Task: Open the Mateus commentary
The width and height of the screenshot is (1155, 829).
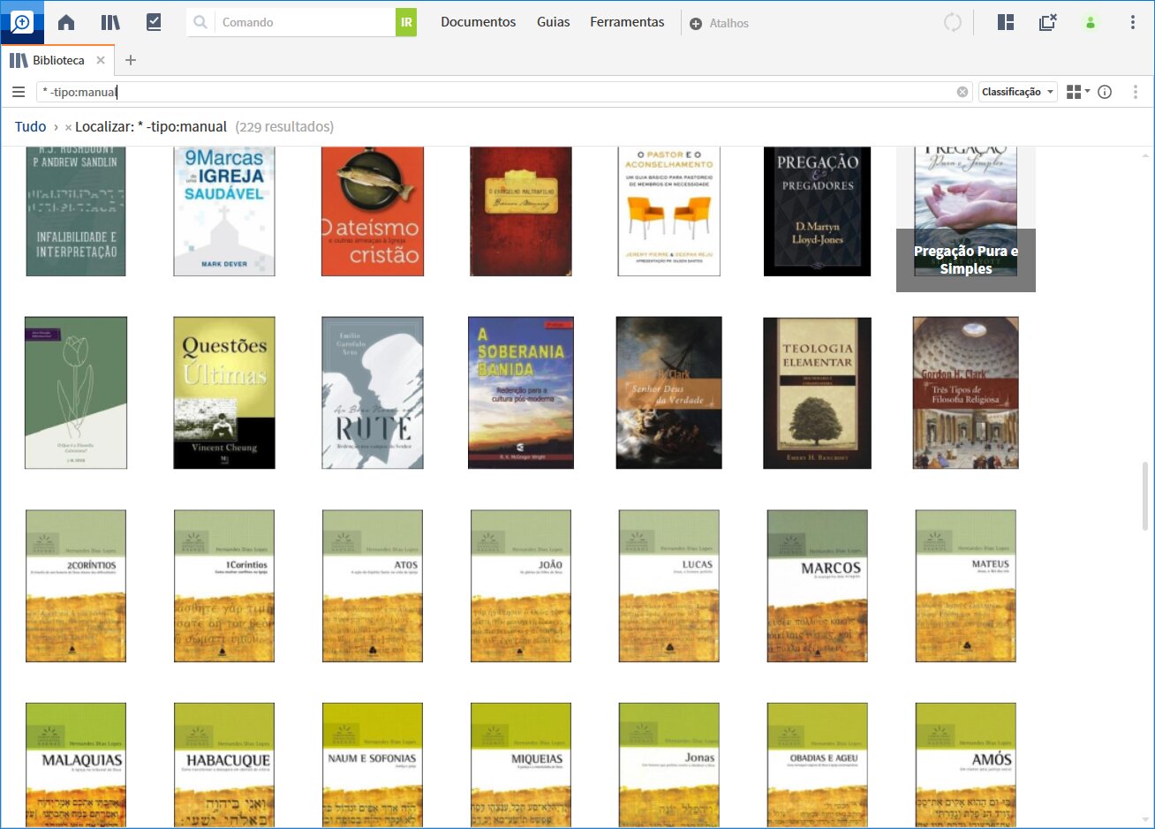Action: 966,586
